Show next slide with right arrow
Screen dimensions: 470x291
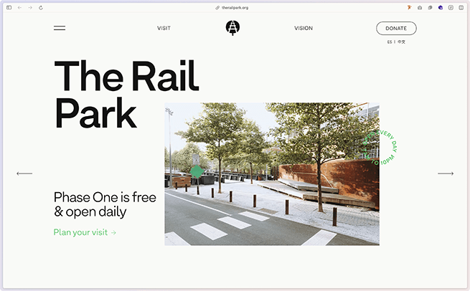click(446, 173)
